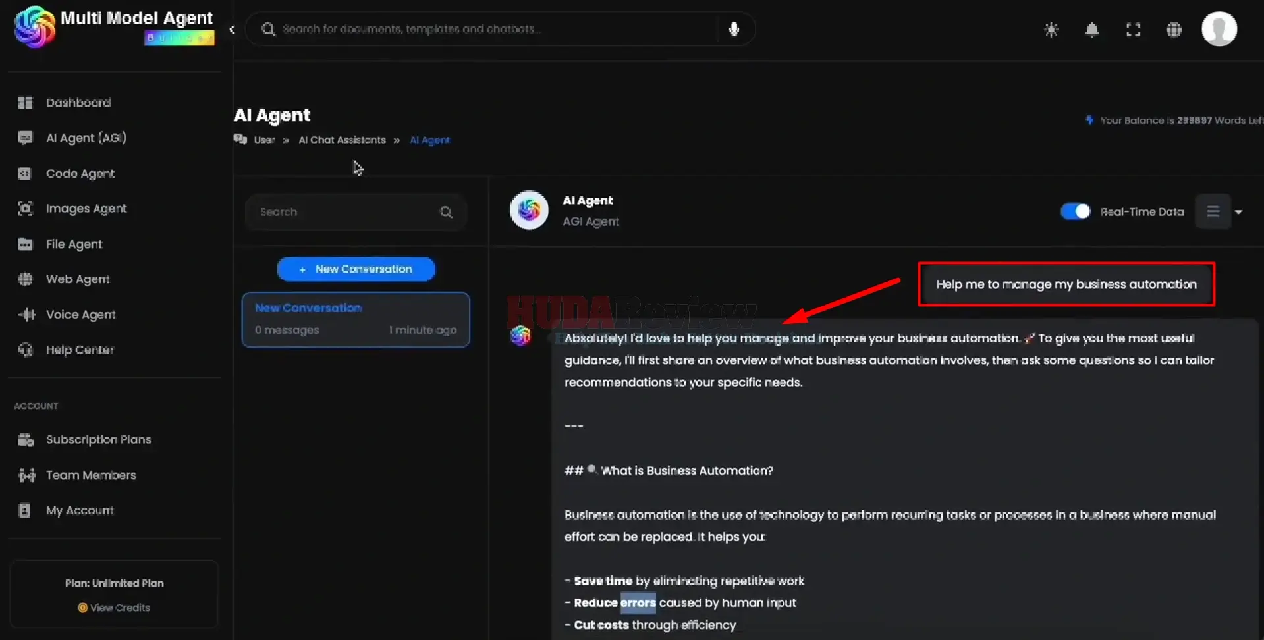
Task: Click the 'Plan: Unlimited Plan' label
Action: (115, 583)
